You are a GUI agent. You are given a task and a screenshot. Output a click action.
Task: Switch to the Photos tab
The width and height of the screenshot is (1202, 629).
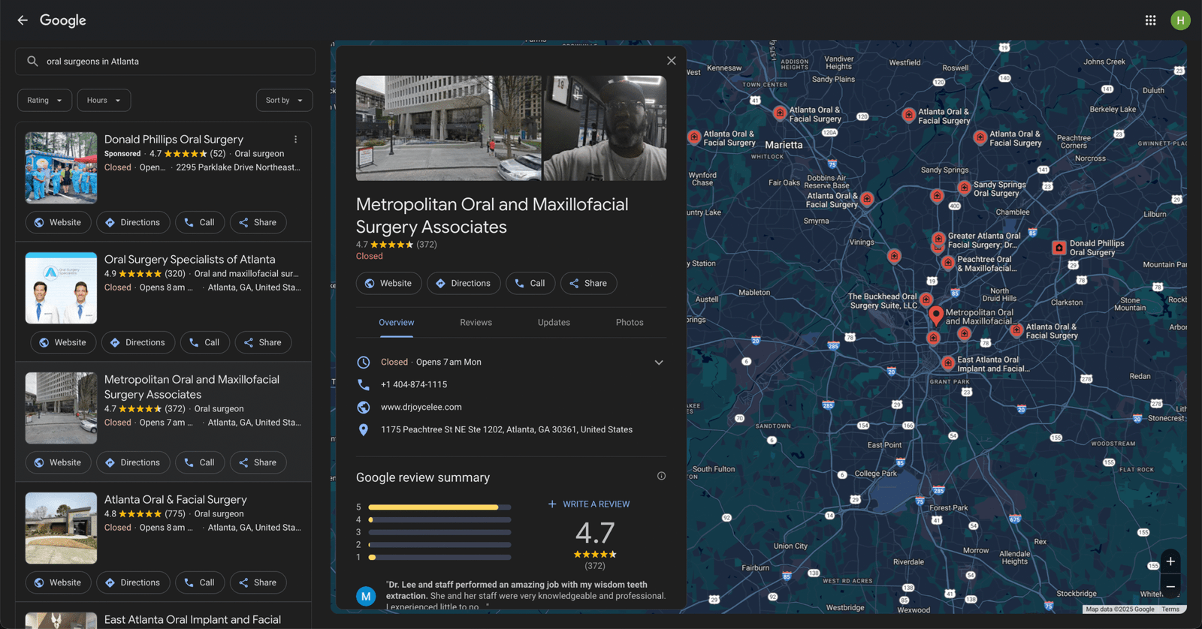(630, 323)
